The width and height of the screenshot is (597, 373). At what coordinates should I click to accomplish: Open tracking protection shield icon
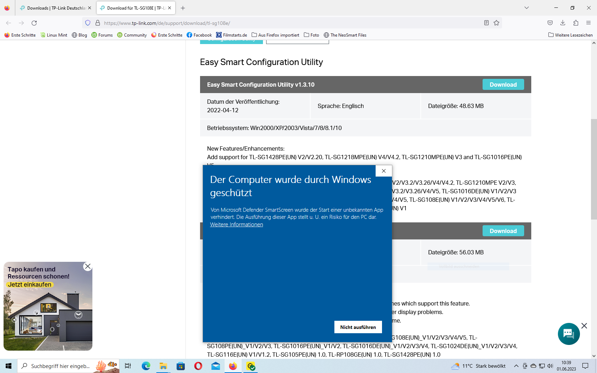pos(88,23)
